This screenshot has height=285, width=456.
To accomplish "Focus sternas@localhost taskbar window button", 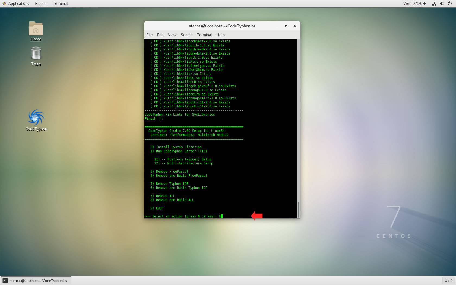I will (x=36, y=281).
